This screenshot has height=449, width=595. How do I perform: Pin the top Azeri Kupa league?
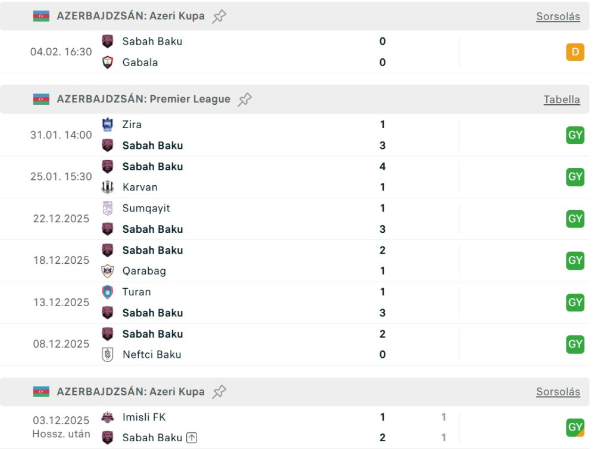tap(220, 16)
